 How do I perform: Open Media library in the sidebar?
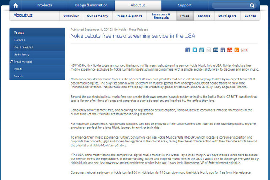(x=37, y=55)
